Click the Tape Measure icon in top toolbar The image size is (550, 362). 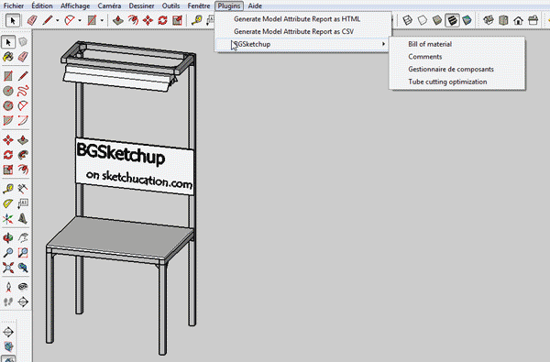[x=196, y=20]
